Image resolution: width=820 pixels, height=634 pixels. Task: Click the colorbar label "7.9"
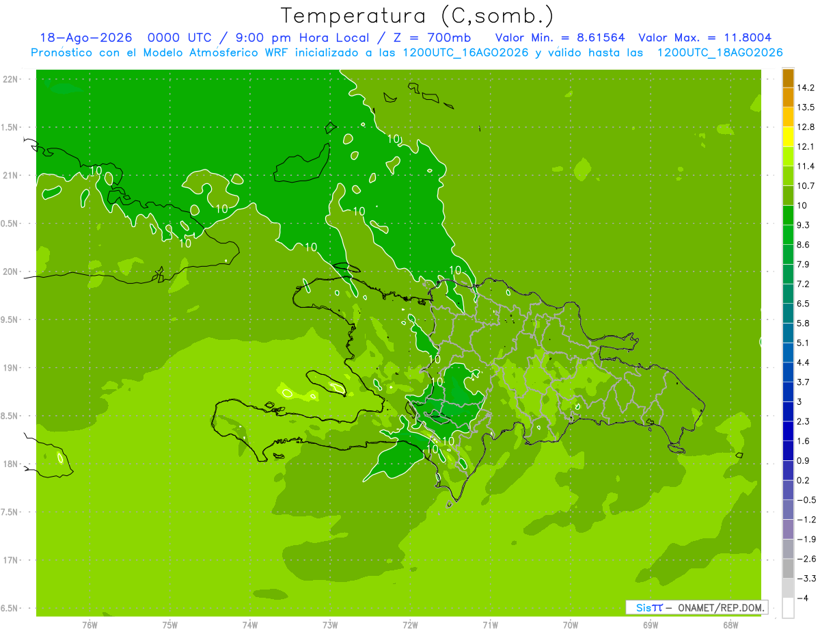(x=804, y=265)
